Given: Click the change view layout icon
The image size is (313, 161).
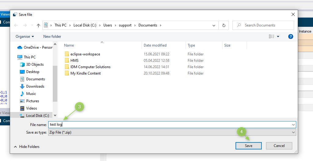Looking at the screenshot, I should click(271, 37).
